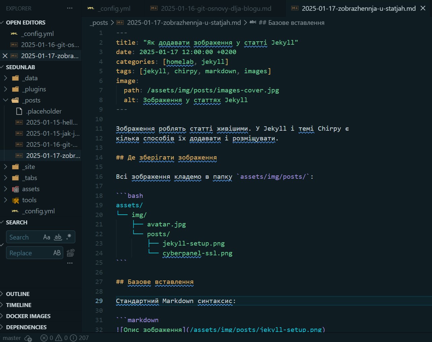This screenshot has height=342, width=432.
Task: Click the info count 207 in status bar
Action: click(80, 338)
